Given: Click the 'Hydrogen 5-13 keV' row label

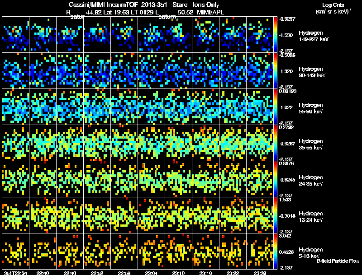Looking at the screenshot, I should coord(311,253).
